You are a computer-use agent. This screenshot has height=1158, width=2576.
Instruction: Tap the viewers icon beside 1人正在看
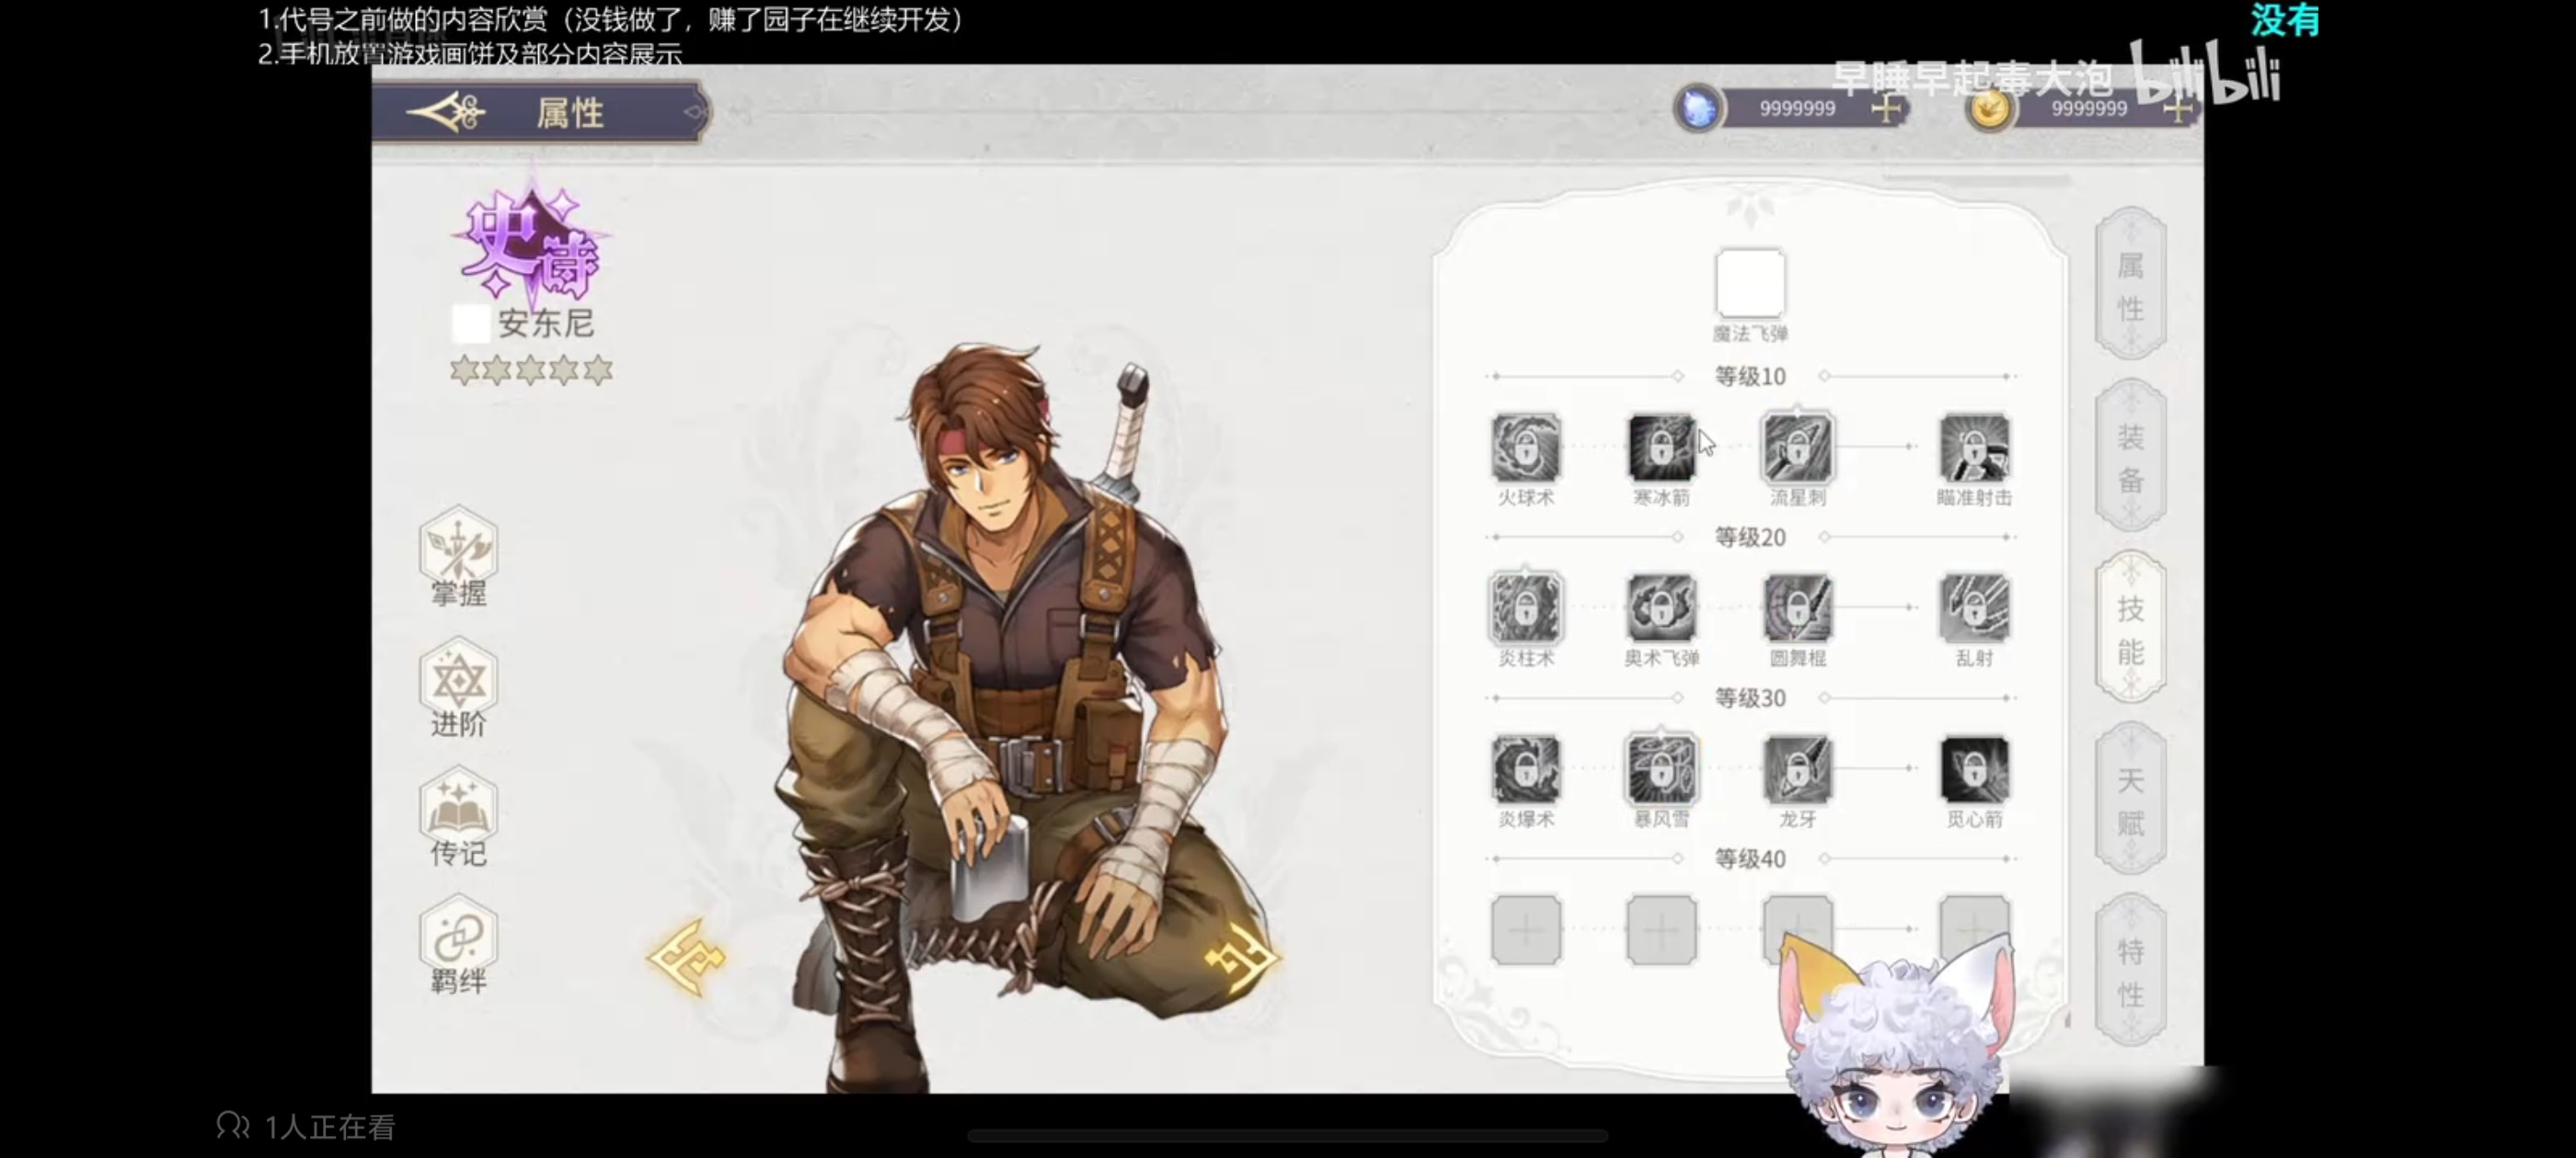pos(233,1126)
